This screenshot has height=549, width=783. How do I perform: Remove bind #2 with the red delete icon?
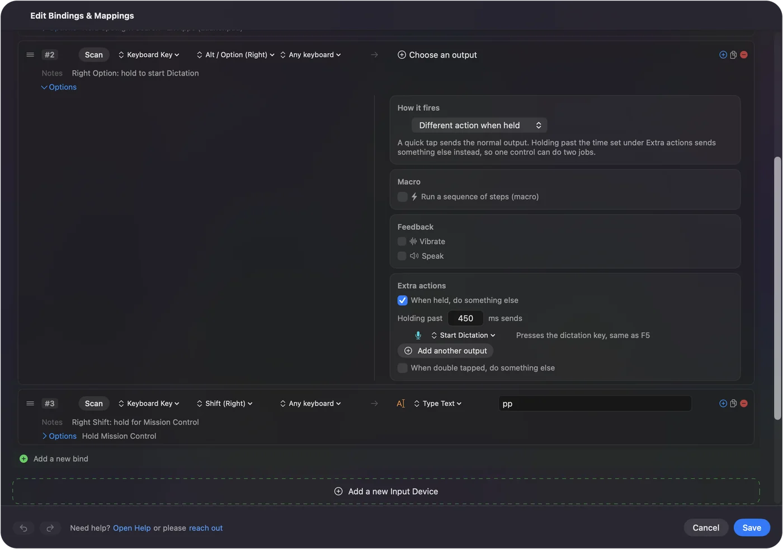[744, 55]
